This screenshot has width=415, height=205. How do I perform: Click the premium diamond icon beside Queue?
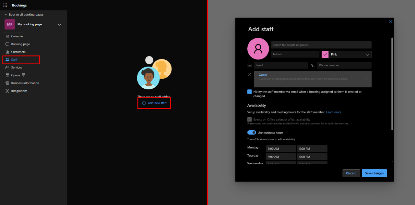coord(23,75)
